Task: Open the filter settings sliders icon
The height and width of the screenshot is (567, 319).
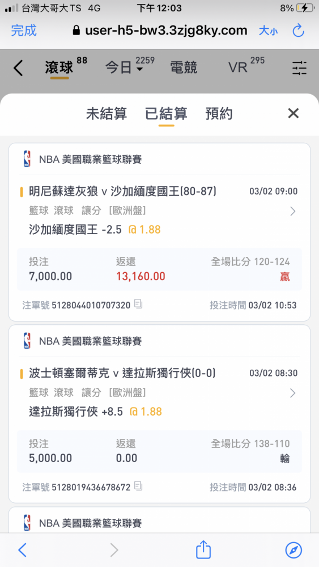Action: click(x=300, y=68)
